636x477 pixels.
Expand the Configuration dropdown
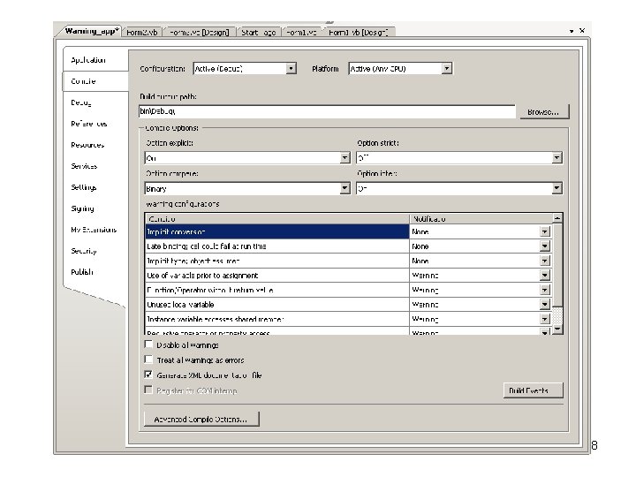point(291,69)
